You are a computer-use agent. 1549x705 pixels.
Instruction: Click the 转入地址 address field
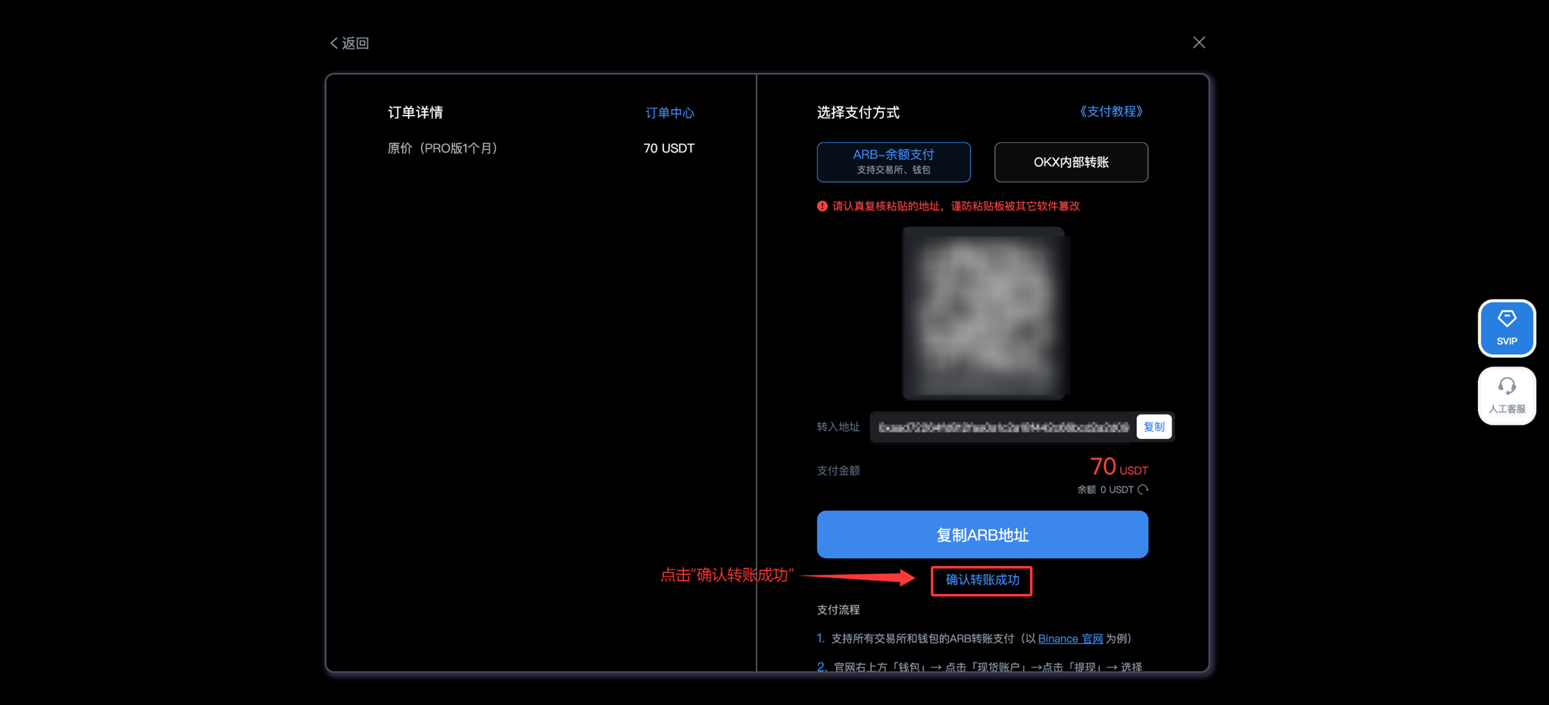[1003, 427]
